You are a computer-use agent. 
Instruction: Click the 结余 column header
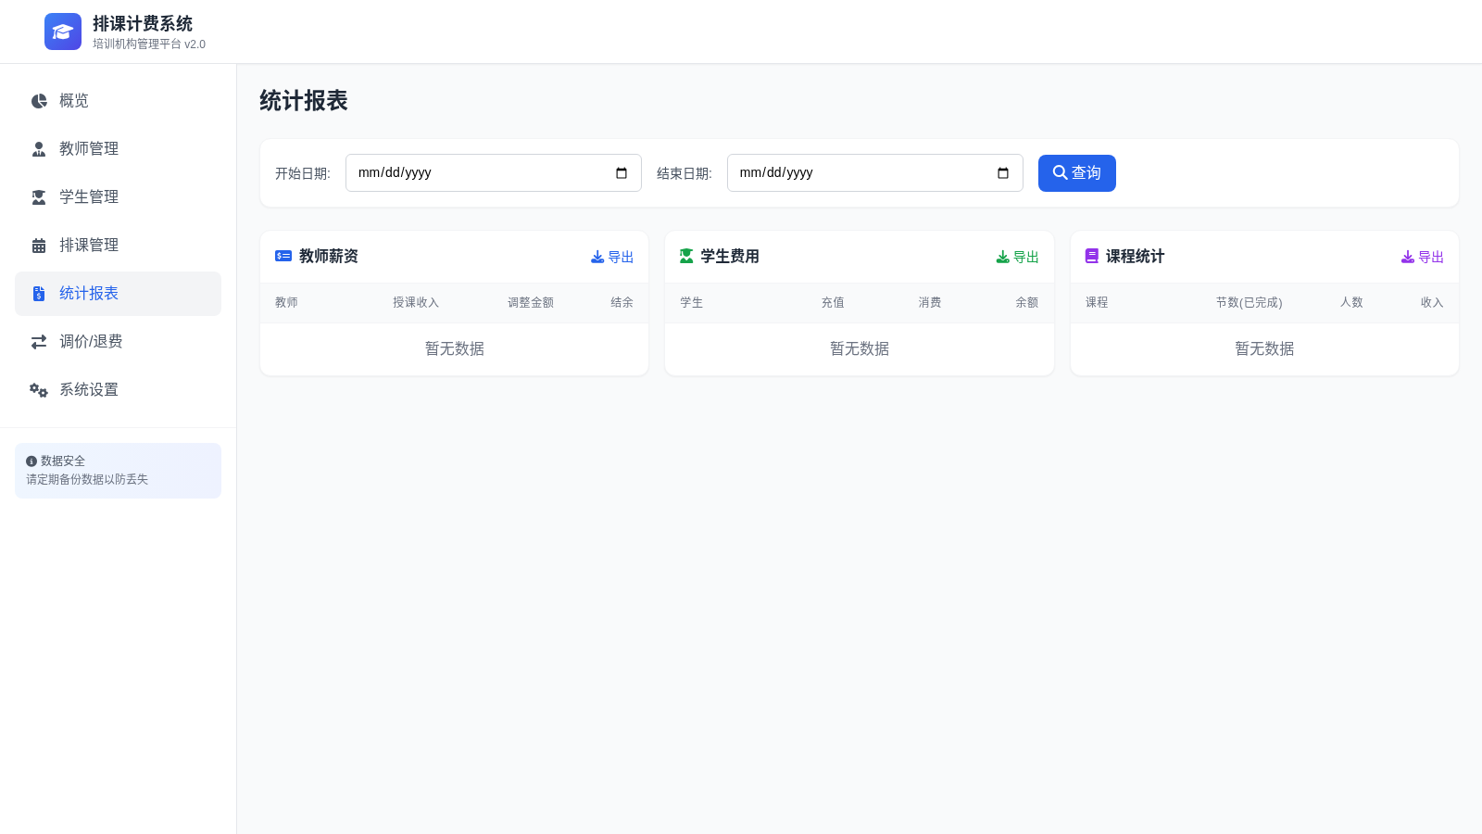pos(622,303)
